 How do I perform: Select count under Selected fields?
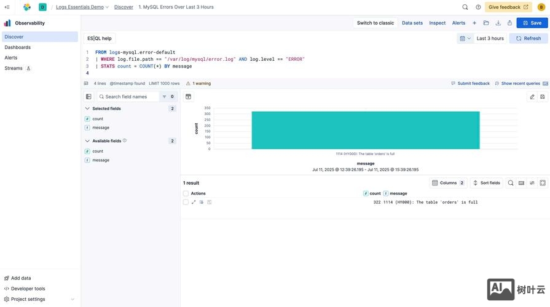[98, 119]
